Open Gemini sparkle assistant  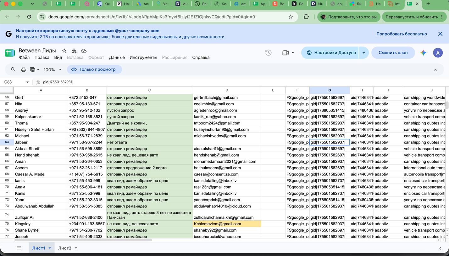(x=423, y=53)
